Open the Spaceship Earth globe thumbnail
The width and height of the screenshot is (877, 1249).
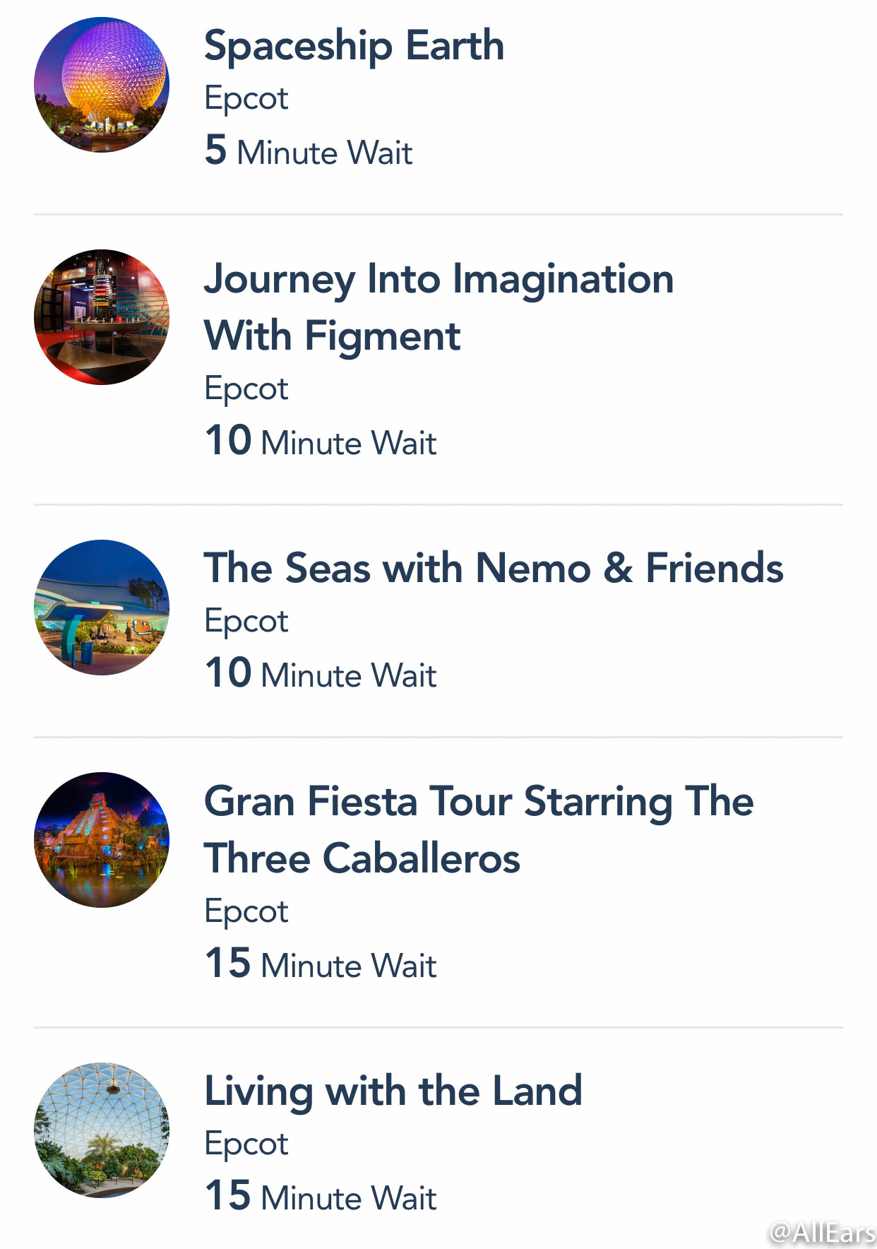click(x=102, y=85)
